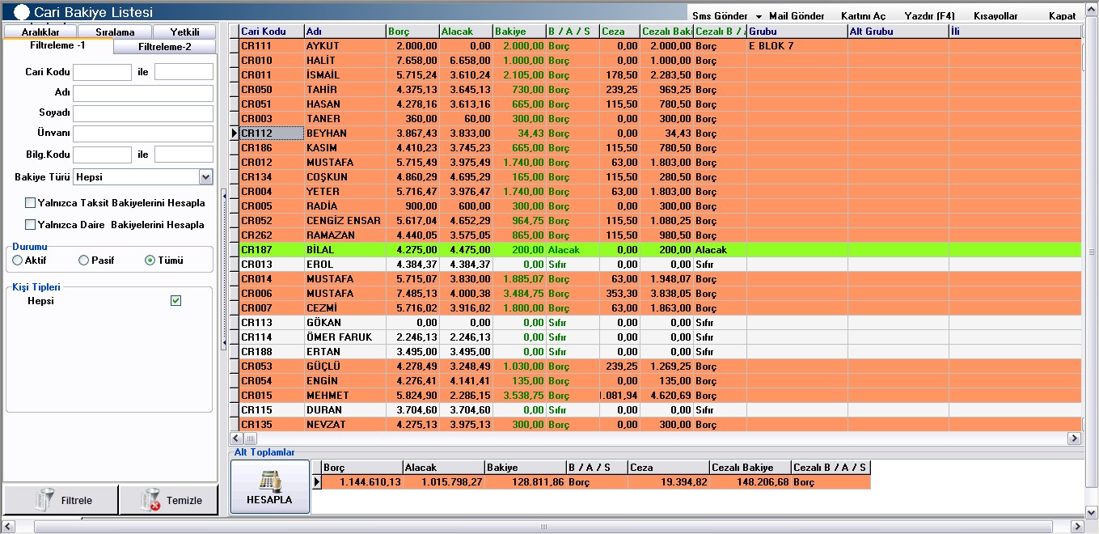Click the İli column header
The image size is (1099, 534).
point(1015,32)
